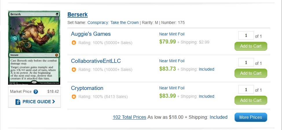Image resolution: width=282 pixels, height=130 pixels.
Task: Click Auggie's Games seller rating star icon
Action: point(74,43)
